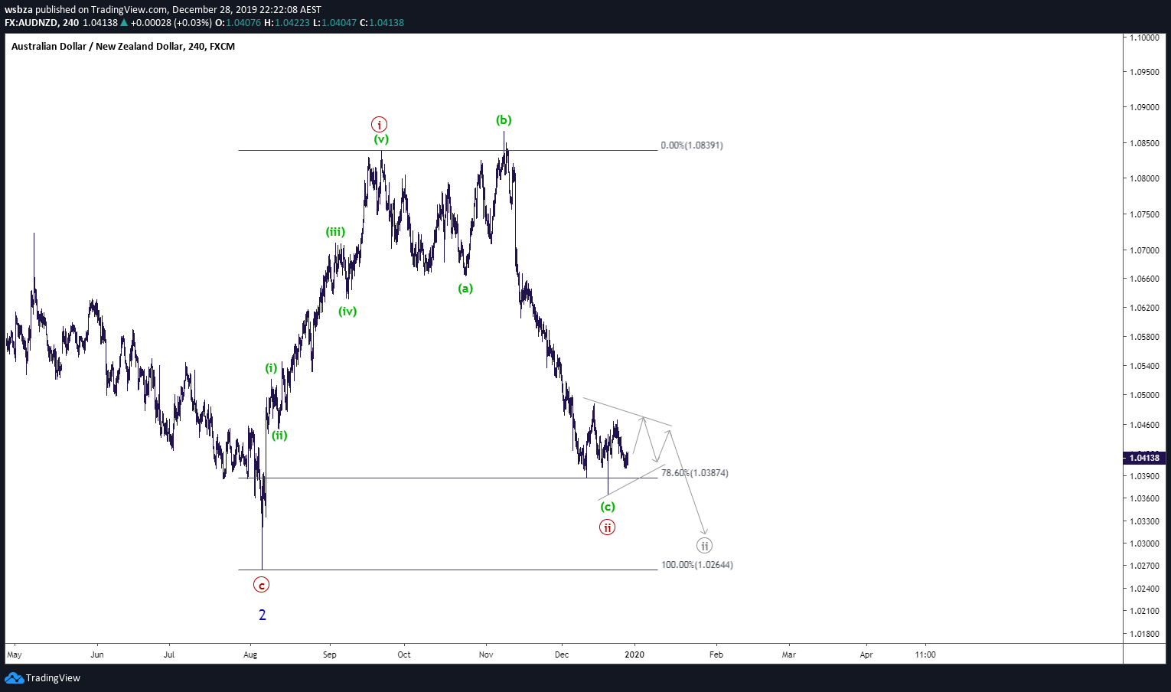Click the 1.09500 price axis label
1171x692 pixels.
coord(1144,72)
